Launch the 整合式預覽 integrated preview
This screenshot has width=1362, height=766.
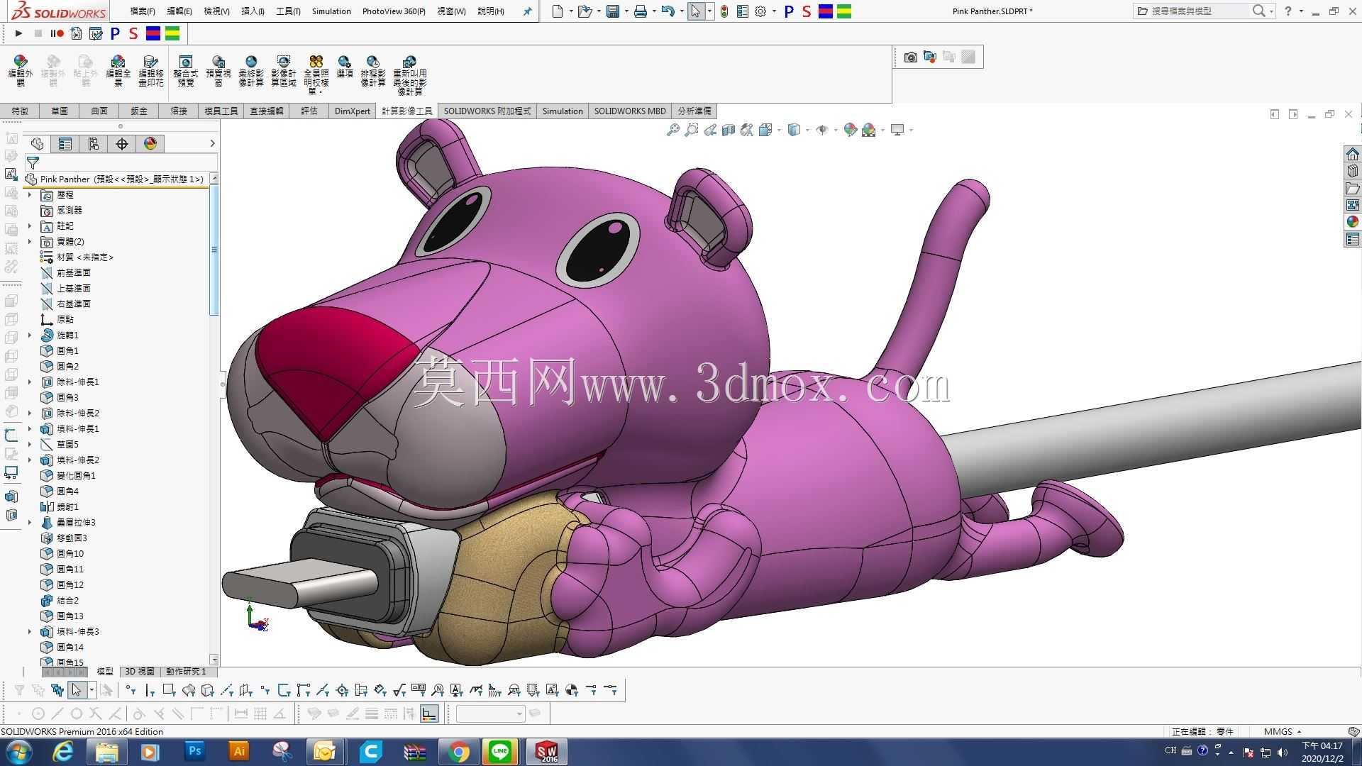[x=185, y=71]
